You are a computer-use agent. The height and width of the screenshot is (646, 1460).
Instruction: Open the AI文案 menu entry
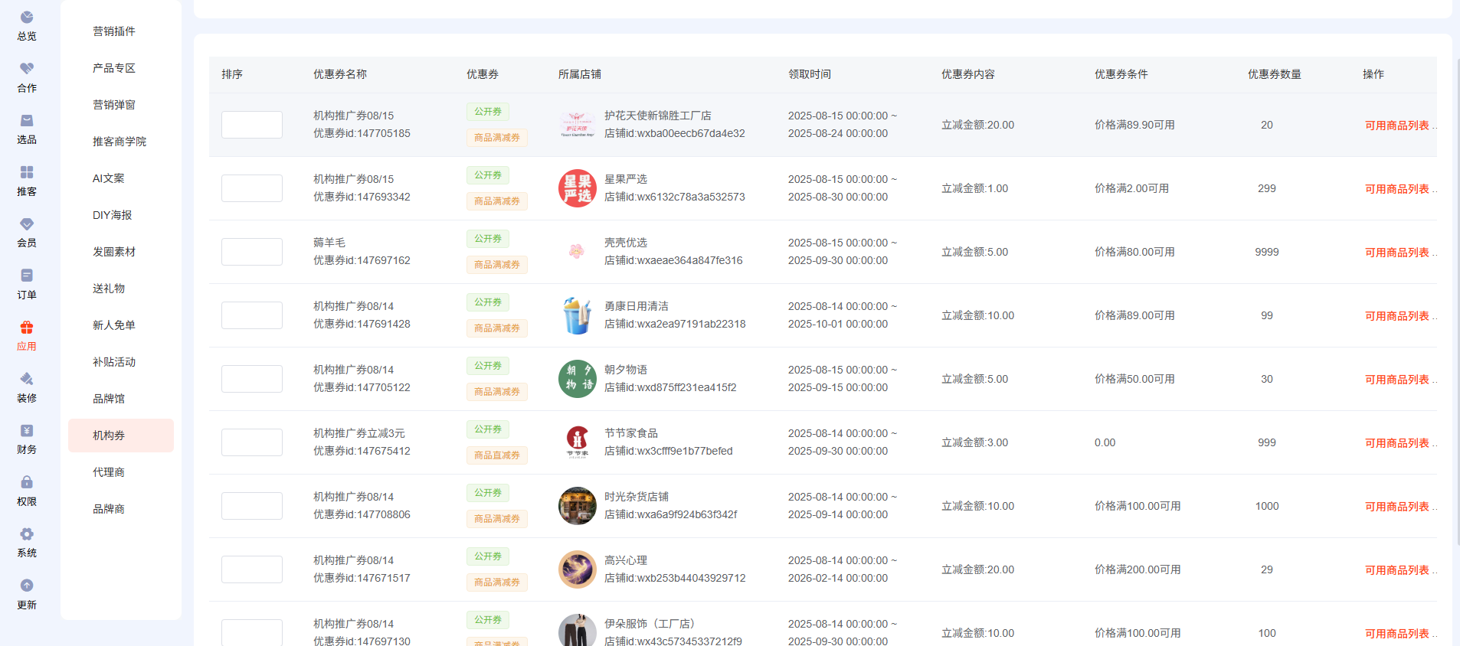[x=108, y=178]
